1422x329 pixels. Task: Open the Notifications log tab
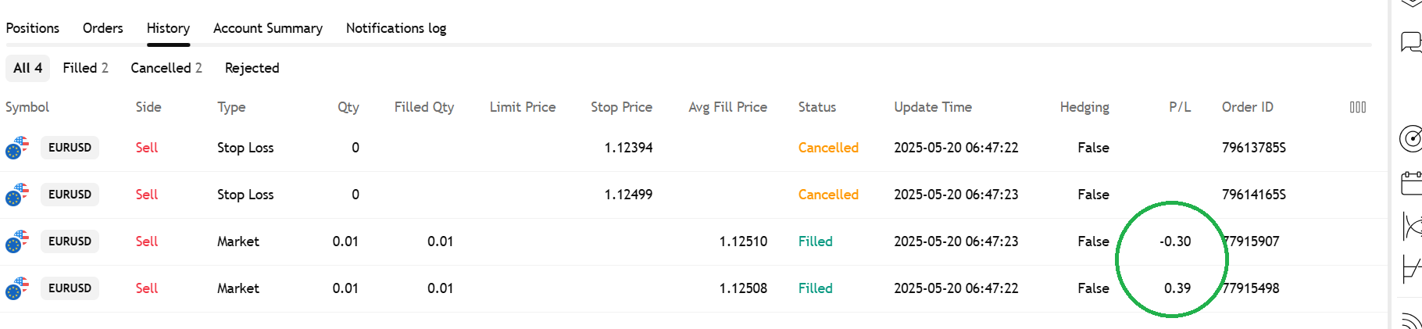pyautogui.click(x=396, y=28)
